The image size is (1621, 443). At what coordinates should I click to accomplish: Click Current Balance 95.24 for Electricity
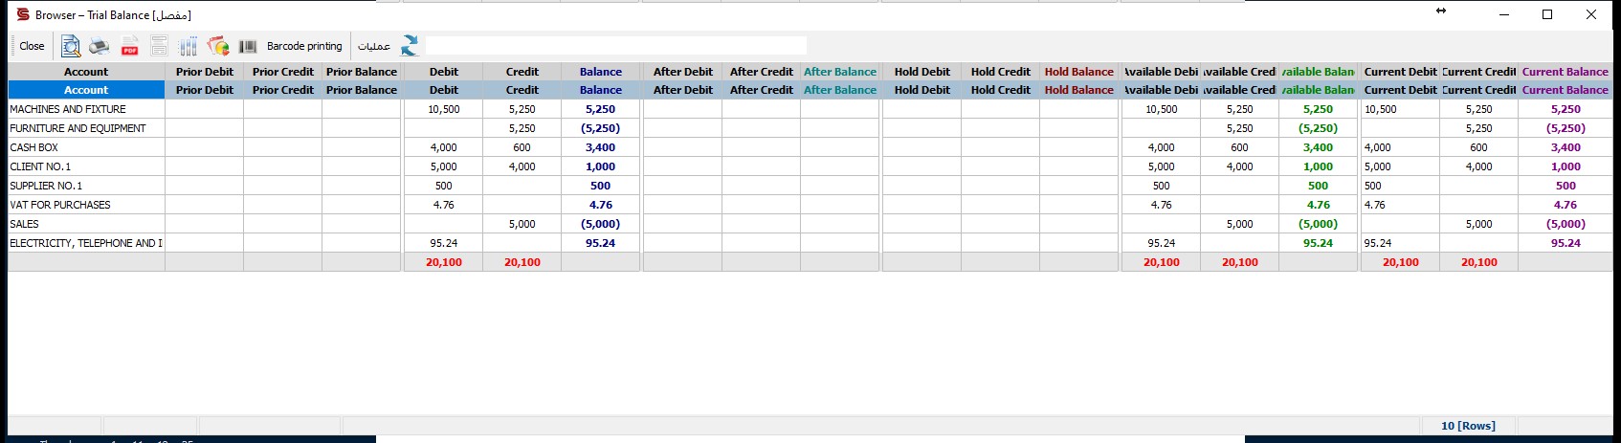tap(1565, 243)
